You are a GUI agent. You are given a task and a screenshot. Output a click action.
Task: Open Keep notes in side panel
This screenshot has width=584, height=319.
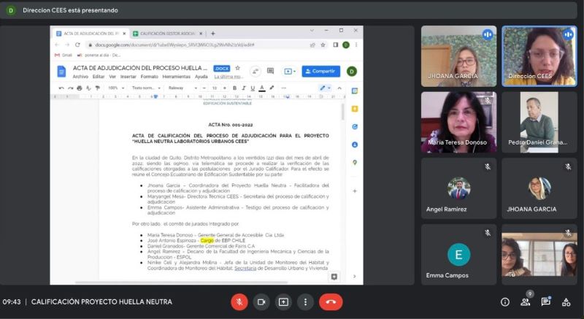(x=355, y=109)
